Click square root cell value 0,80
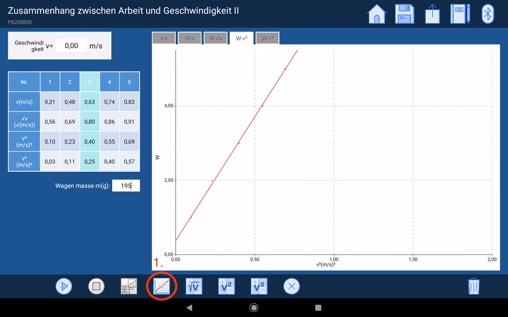 tap(90, 122)
